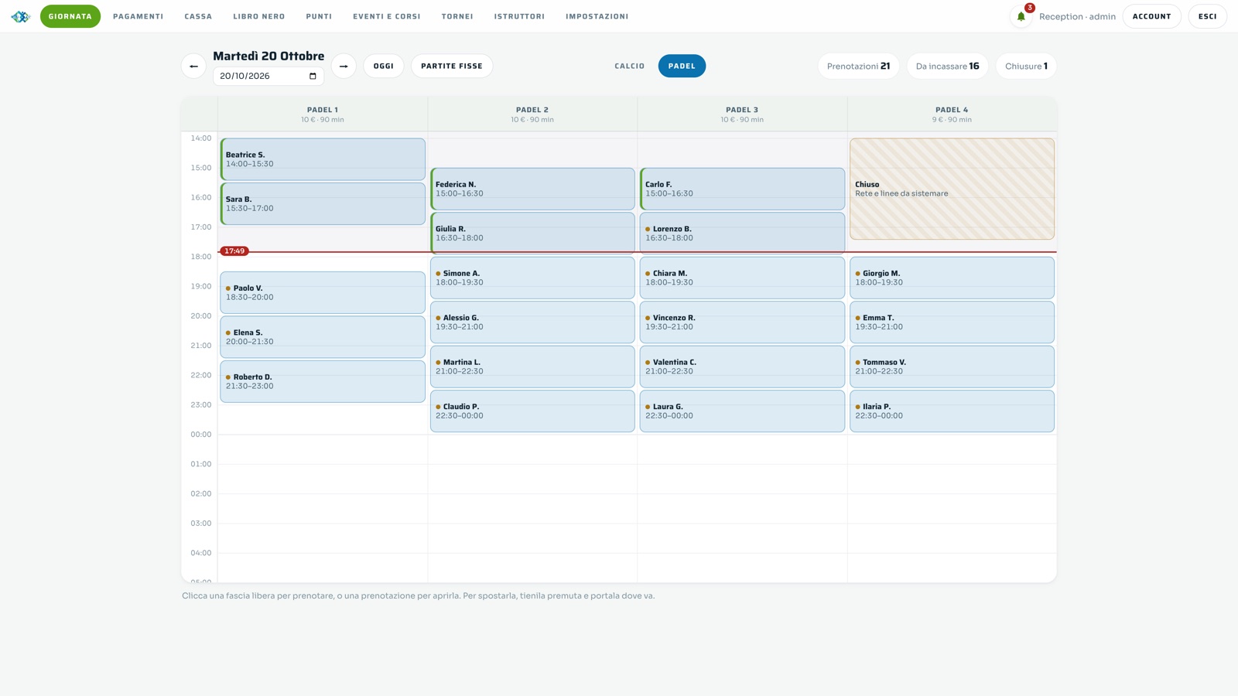1238x696 pixels.
Task: Open Federica N. booking on Padel 2
Action: click(532, 189)
